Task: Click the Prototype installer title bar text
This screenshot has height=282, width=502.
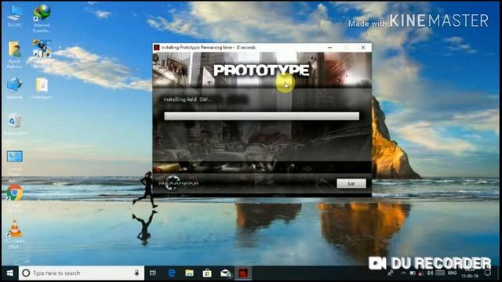Action: (x=209, y=47)
